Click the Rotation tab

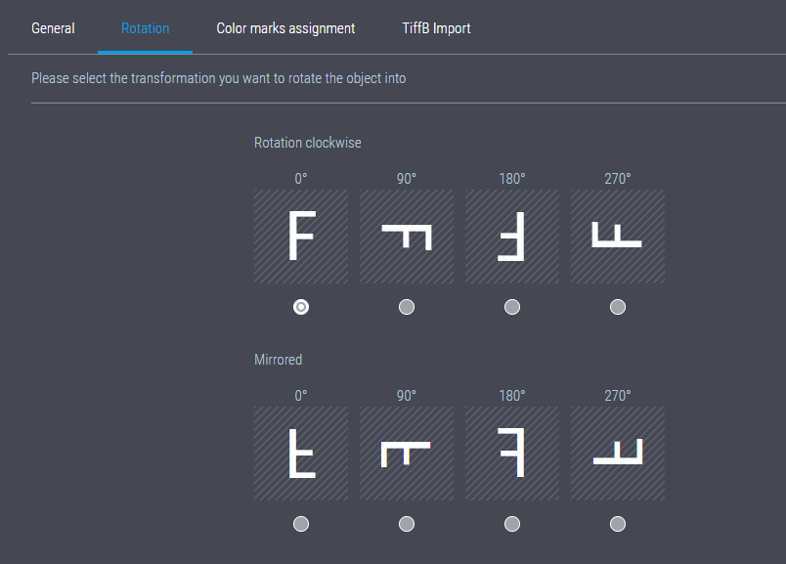[x=145, y=27]
